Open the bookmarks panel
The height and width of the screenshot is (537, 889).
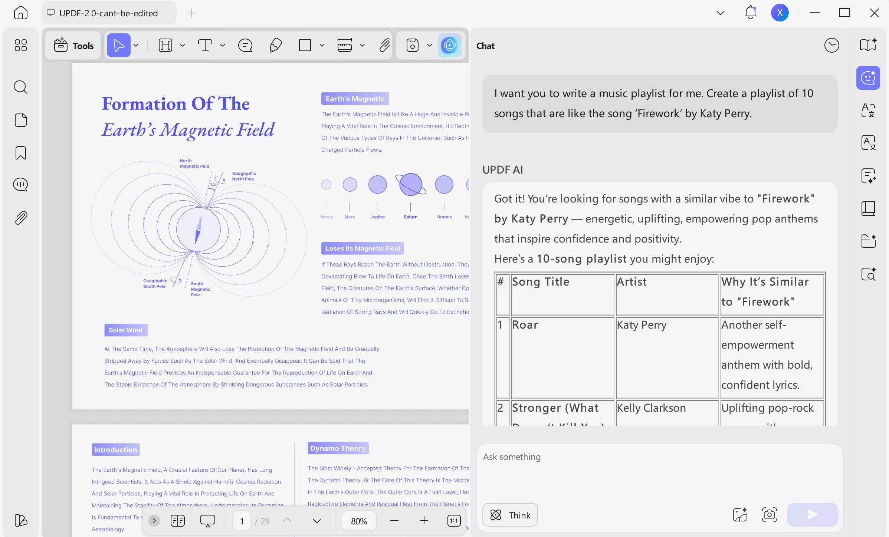pyautogui.click(x=20, y=153)
